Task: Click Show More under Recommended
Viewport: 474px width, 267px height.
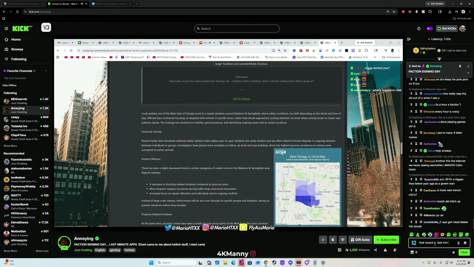Action: (10, 251)
